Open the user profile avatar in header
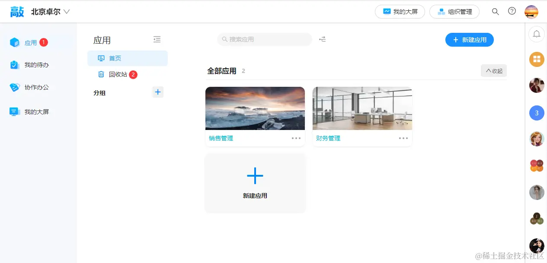This screenshot has width=547, height=263. coord(531,12)
